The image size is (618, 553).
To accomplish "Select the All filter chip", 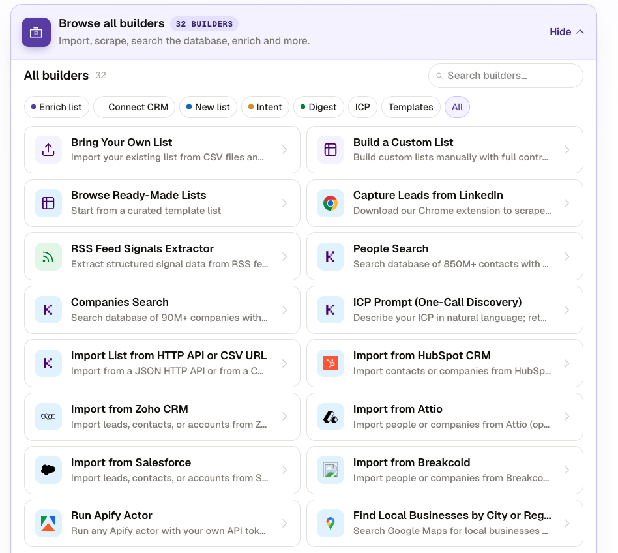I will (457, 107).
